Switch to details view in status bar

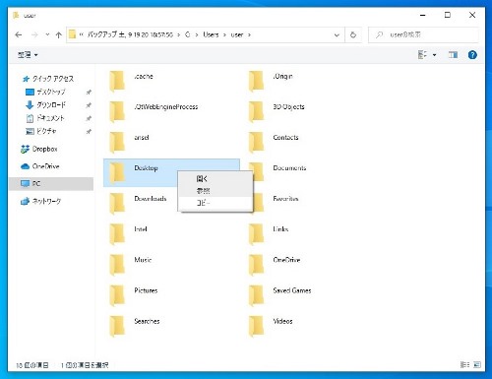[464, 364]
